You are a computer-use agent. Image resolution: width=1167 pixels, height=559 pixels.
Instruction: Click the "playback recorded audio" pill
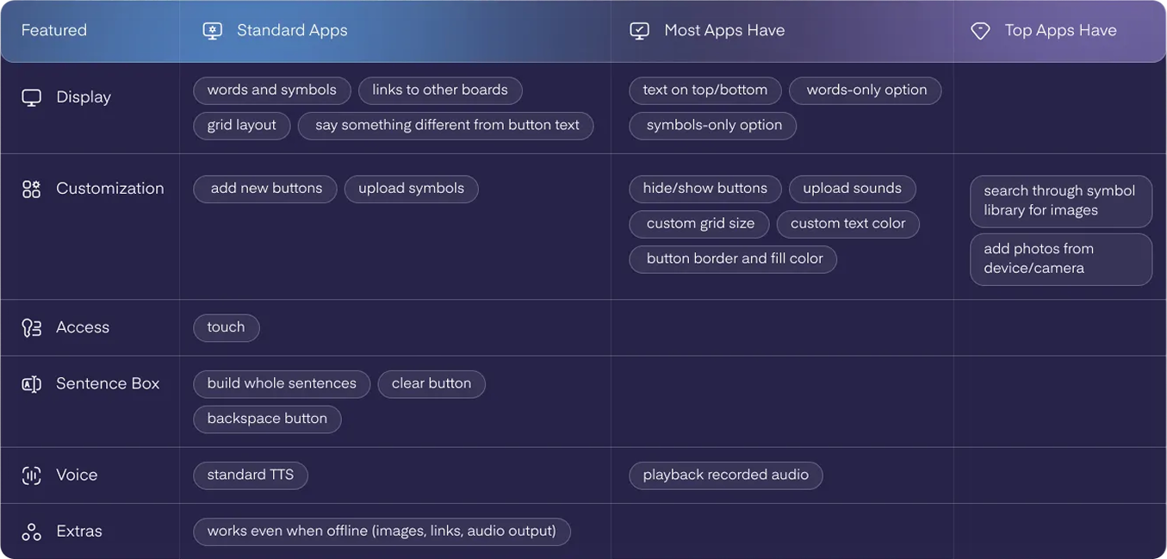pyautogui.click(x=725, y=475)
